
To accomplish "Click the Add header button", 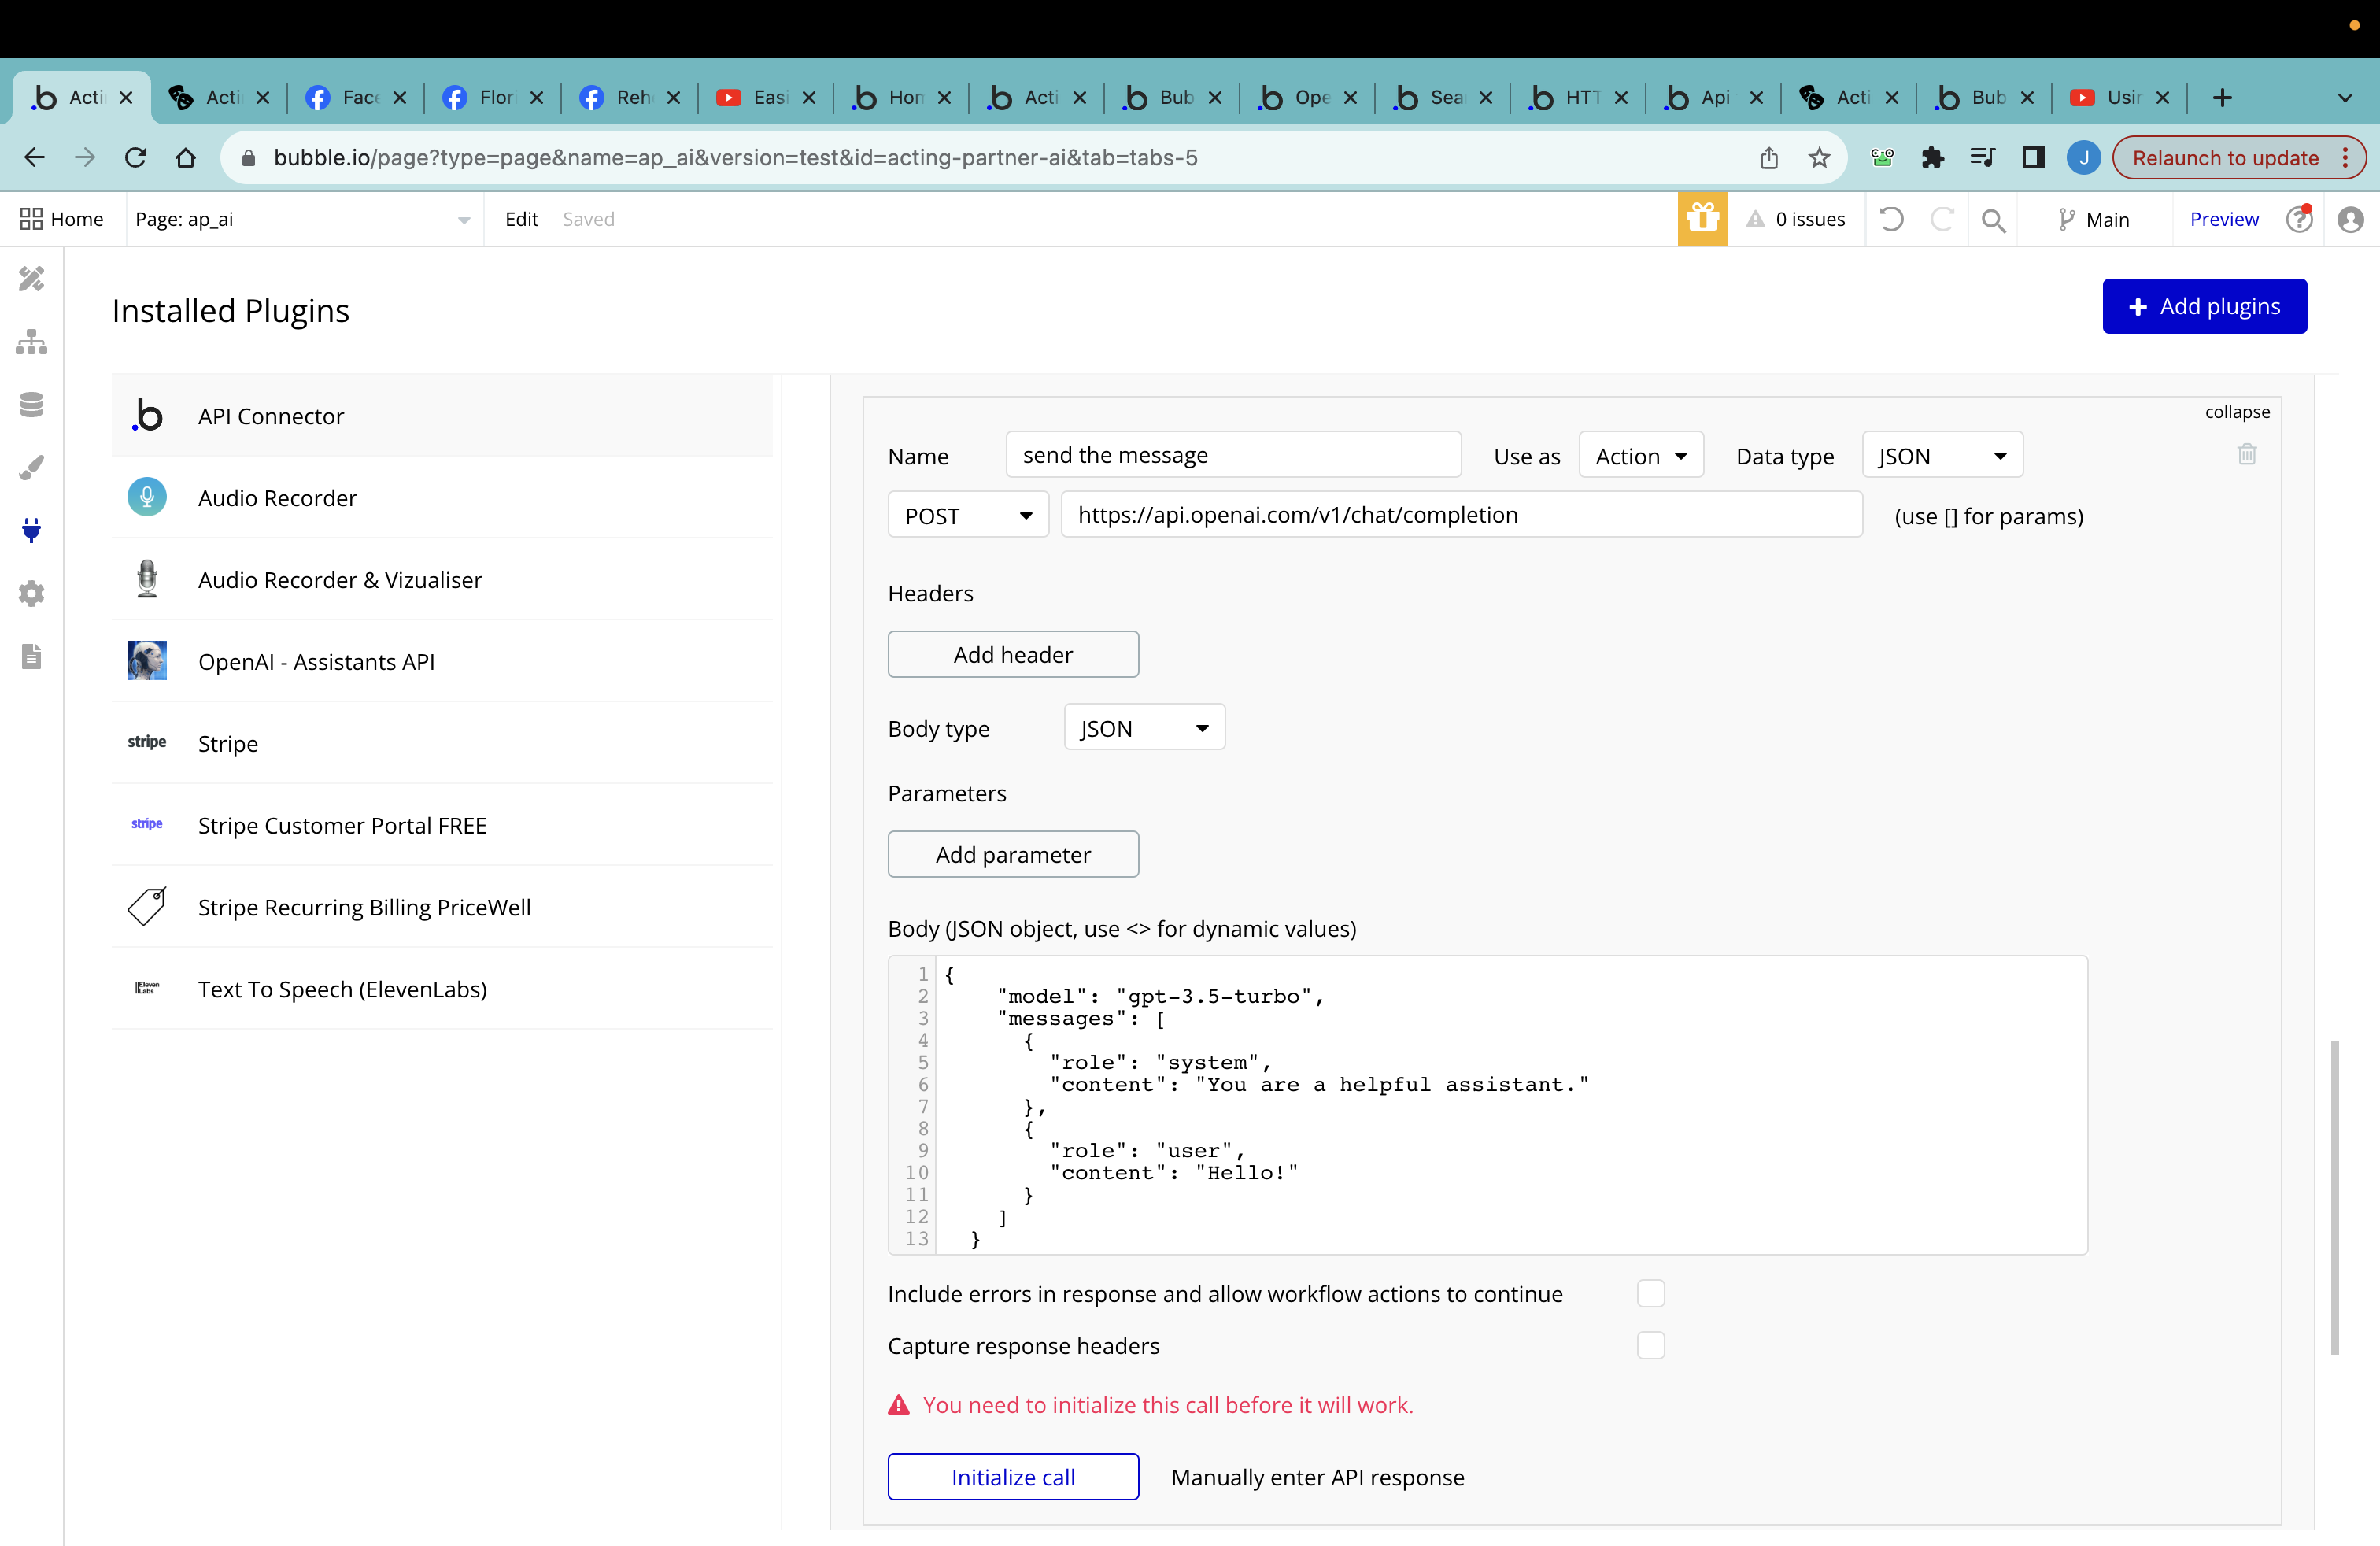I will (1013, 654).
